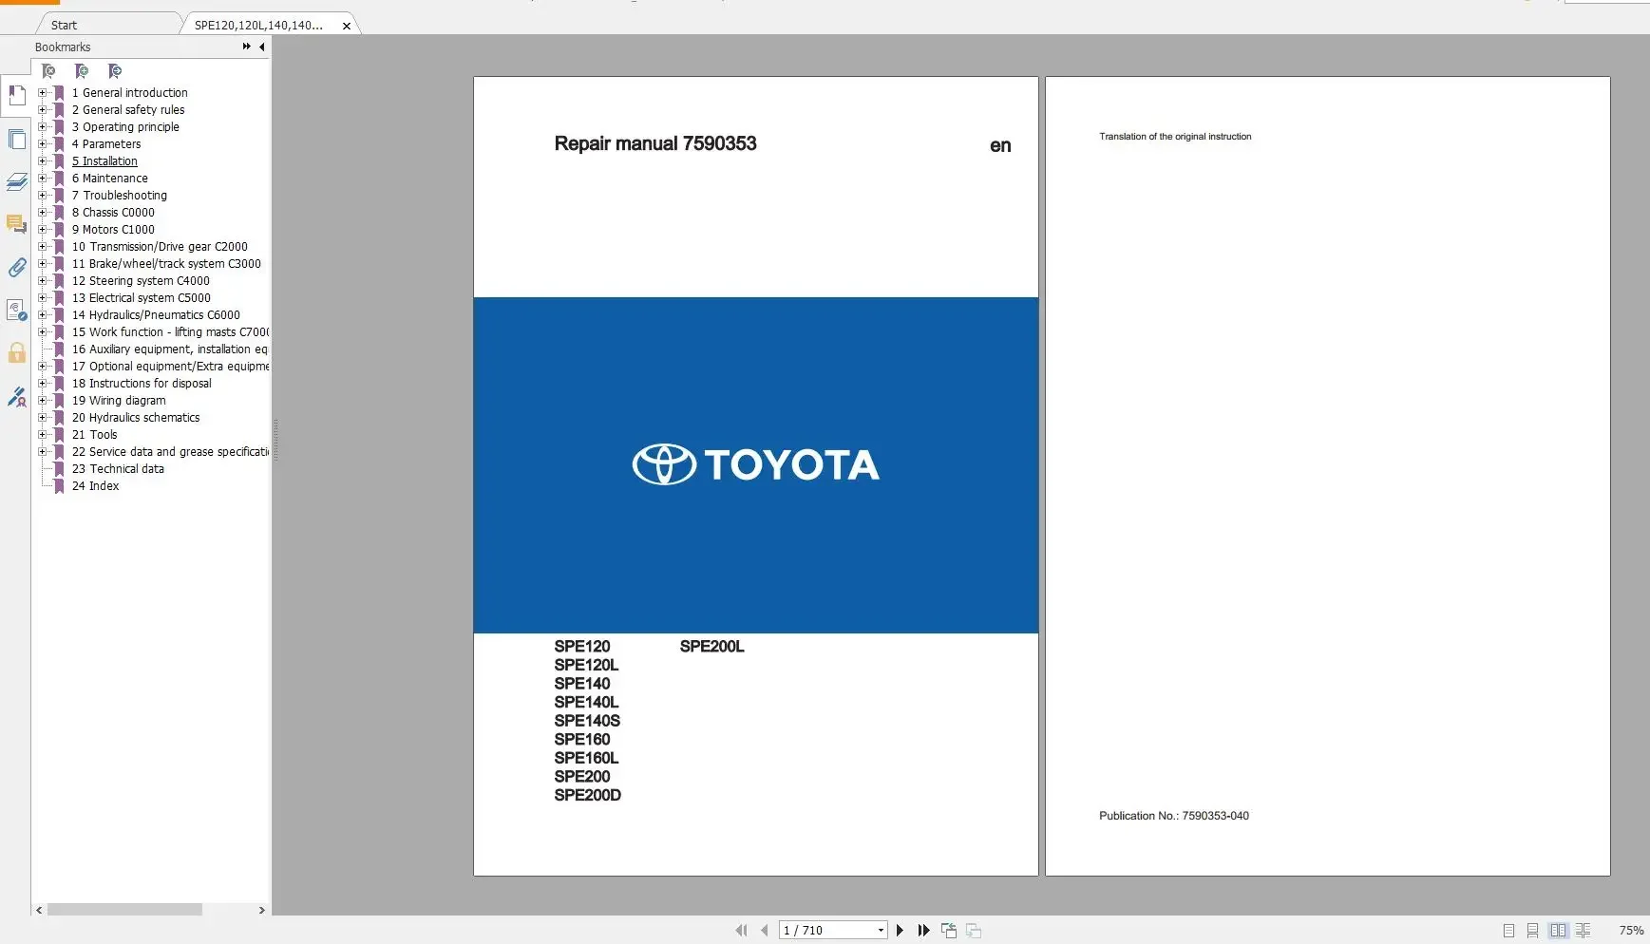Click the Publication No. 7590353-040 text

(1174, 816)
